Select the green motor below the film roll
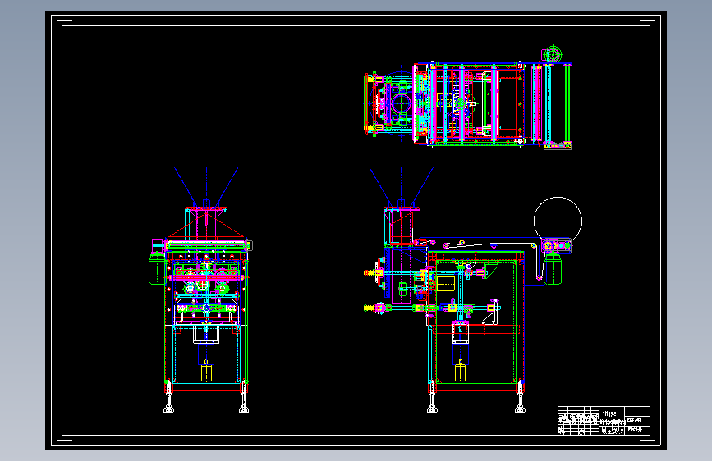Image resolution: width=712 pixels, height=461 pixels. tap(553, 270)
